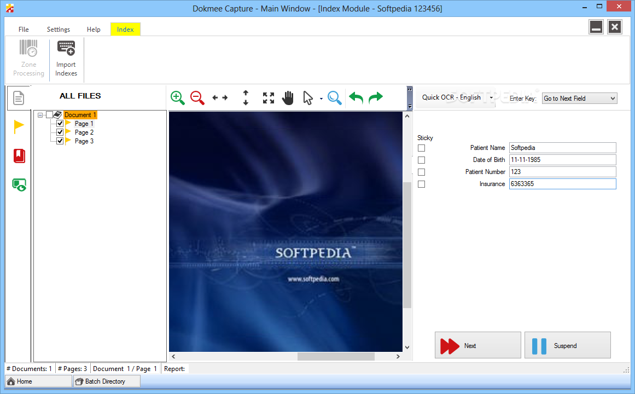The image size is (635, 394).
Task: Uncheck the Page 1 checkbox
Action: tap(60, 123)
